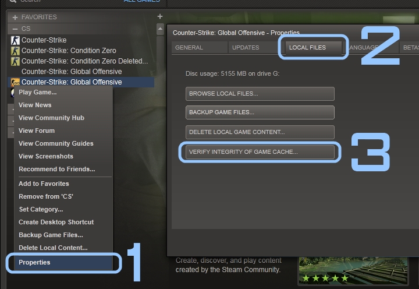Choose View Screenshots from context menu
The height and width of the screenshot is (289, 419).
pyautogui.click(x=63, y=156)
